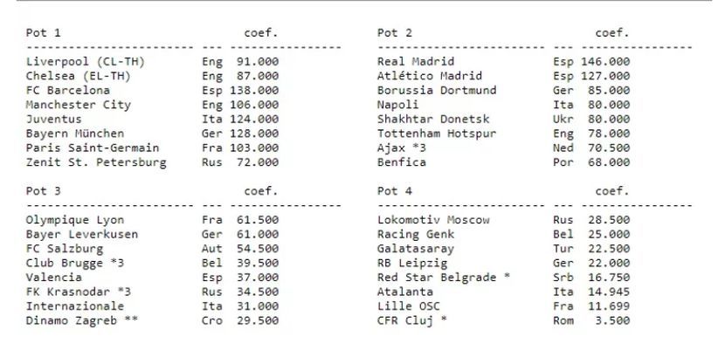This screenshot has height=364, width=725.
Task: Click the Pot 1 coef. column header
Action: pyautogui.click(x=260, y=33)
